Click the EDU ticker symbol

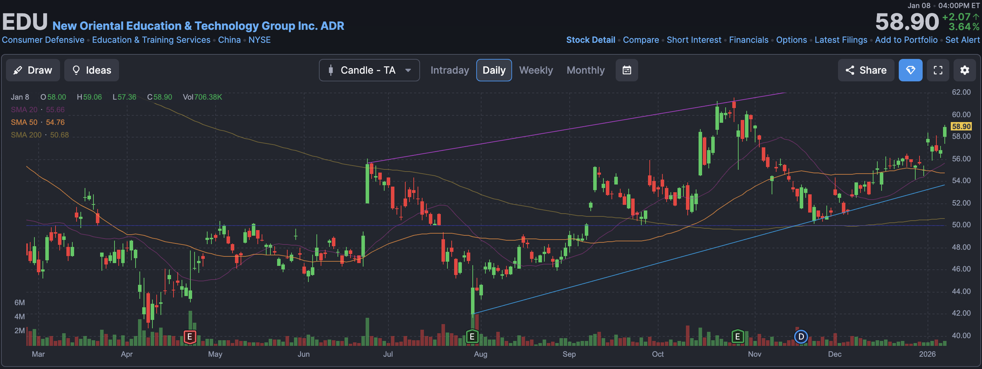25,22
